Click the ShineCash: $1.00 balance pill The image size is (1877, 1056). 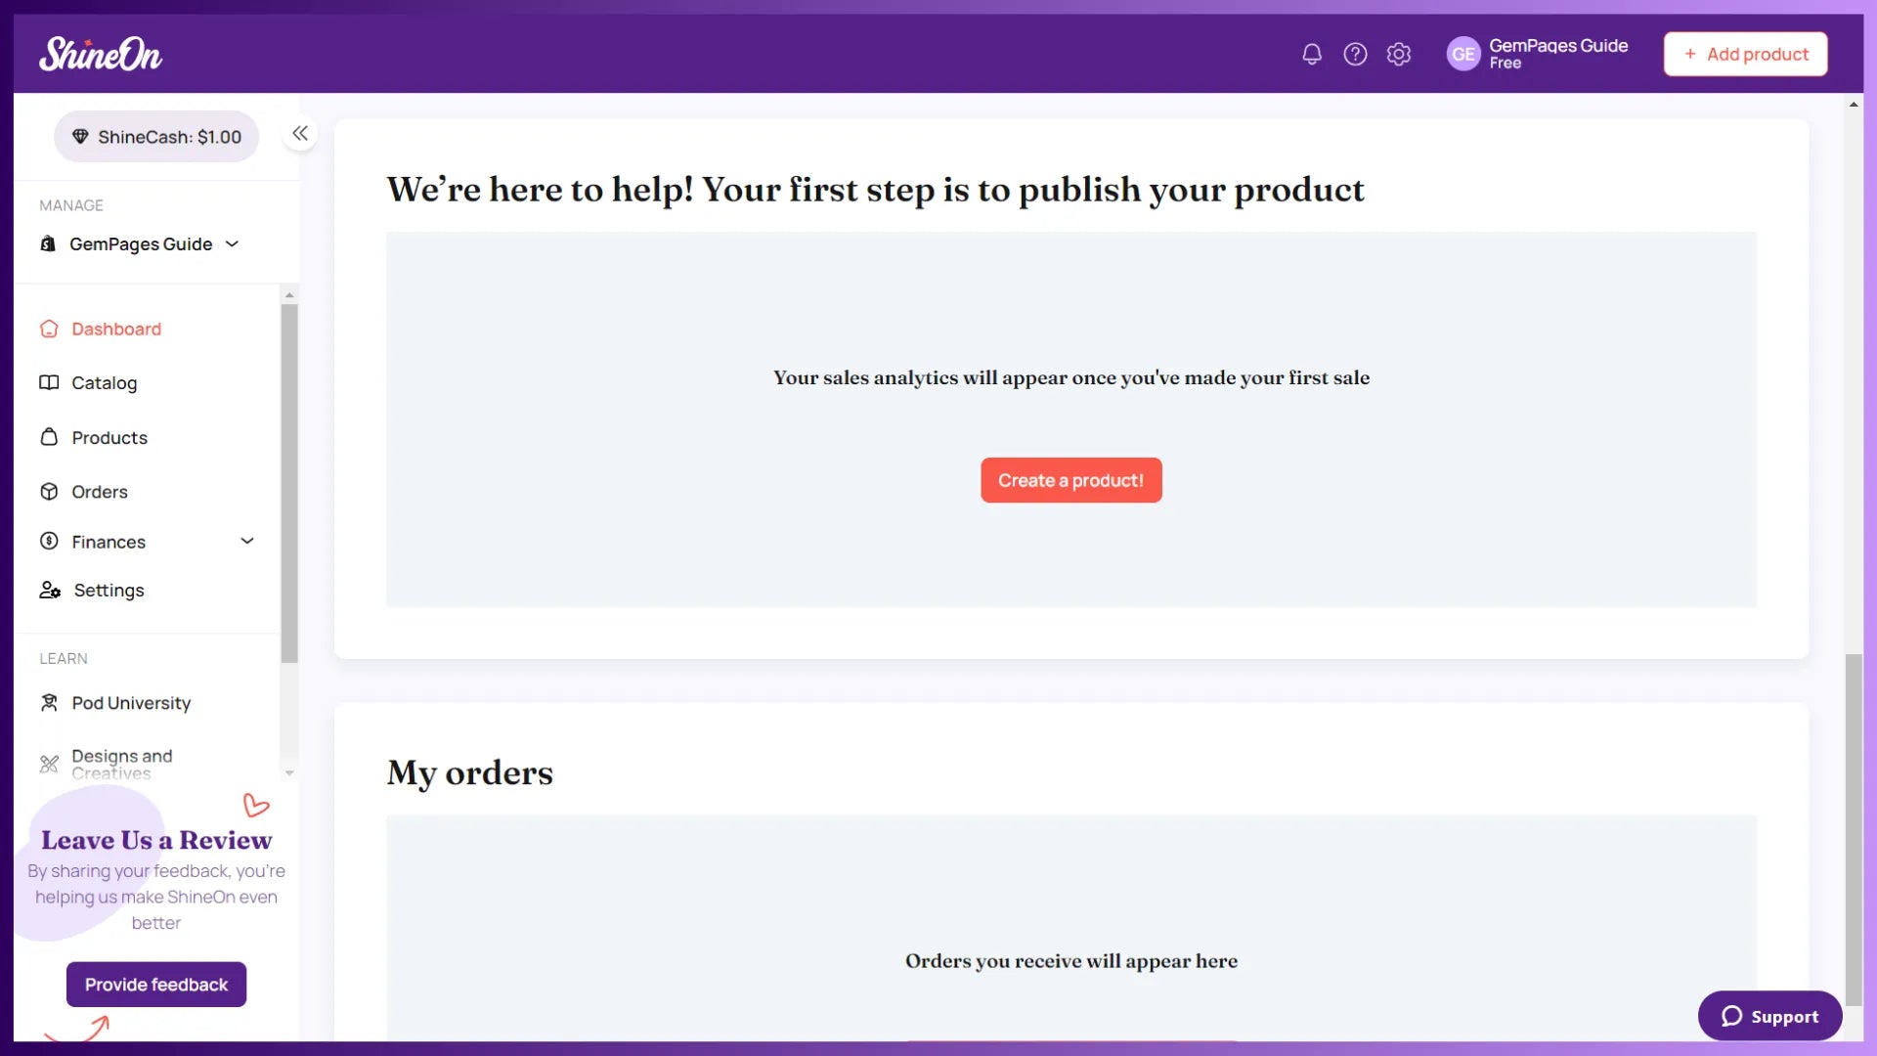click(156, 136)
